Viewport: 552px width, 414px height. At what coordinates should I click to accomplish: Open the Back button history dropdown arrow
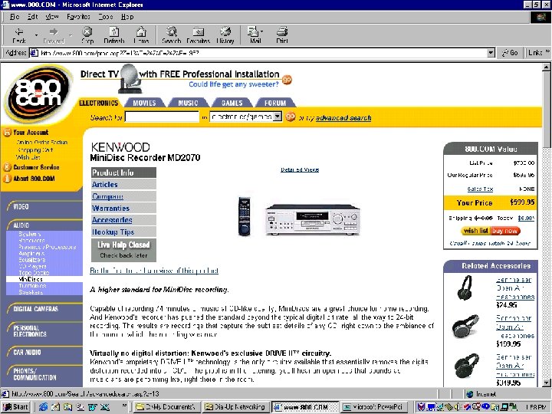pyautogui.click(x=36, y=35)
